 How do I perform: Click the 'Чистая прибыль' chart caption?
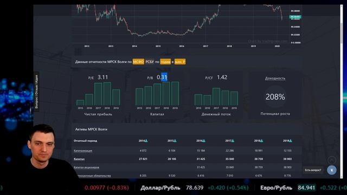point(98,114)
